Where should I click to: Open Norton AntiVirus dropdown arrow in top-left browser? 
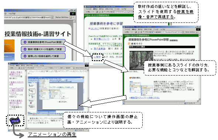pos(73,17)
